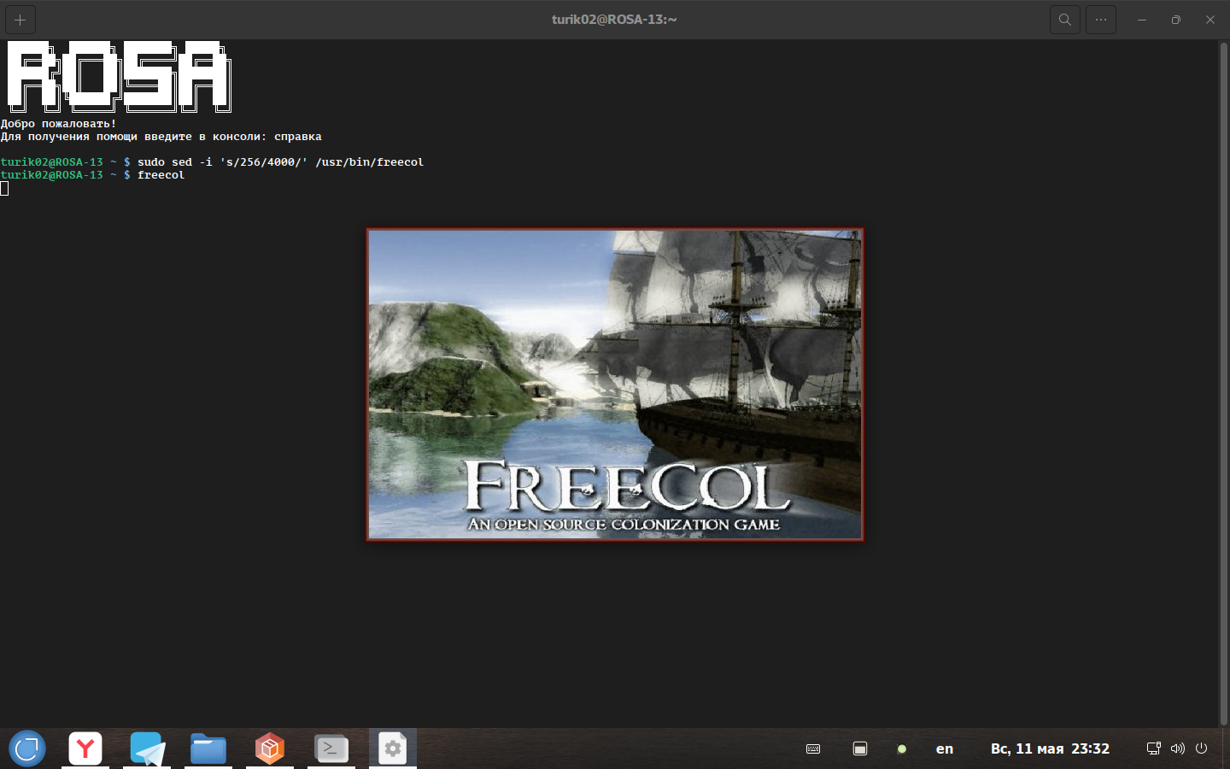Click the terminal cursor block

[4, 188]
